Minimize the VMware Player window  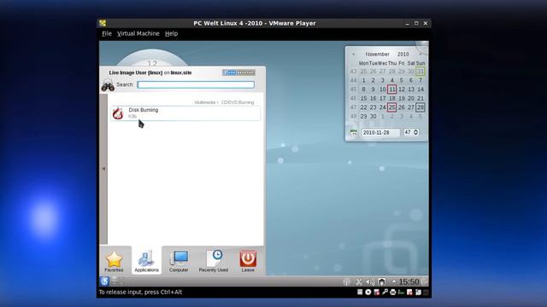407,23
